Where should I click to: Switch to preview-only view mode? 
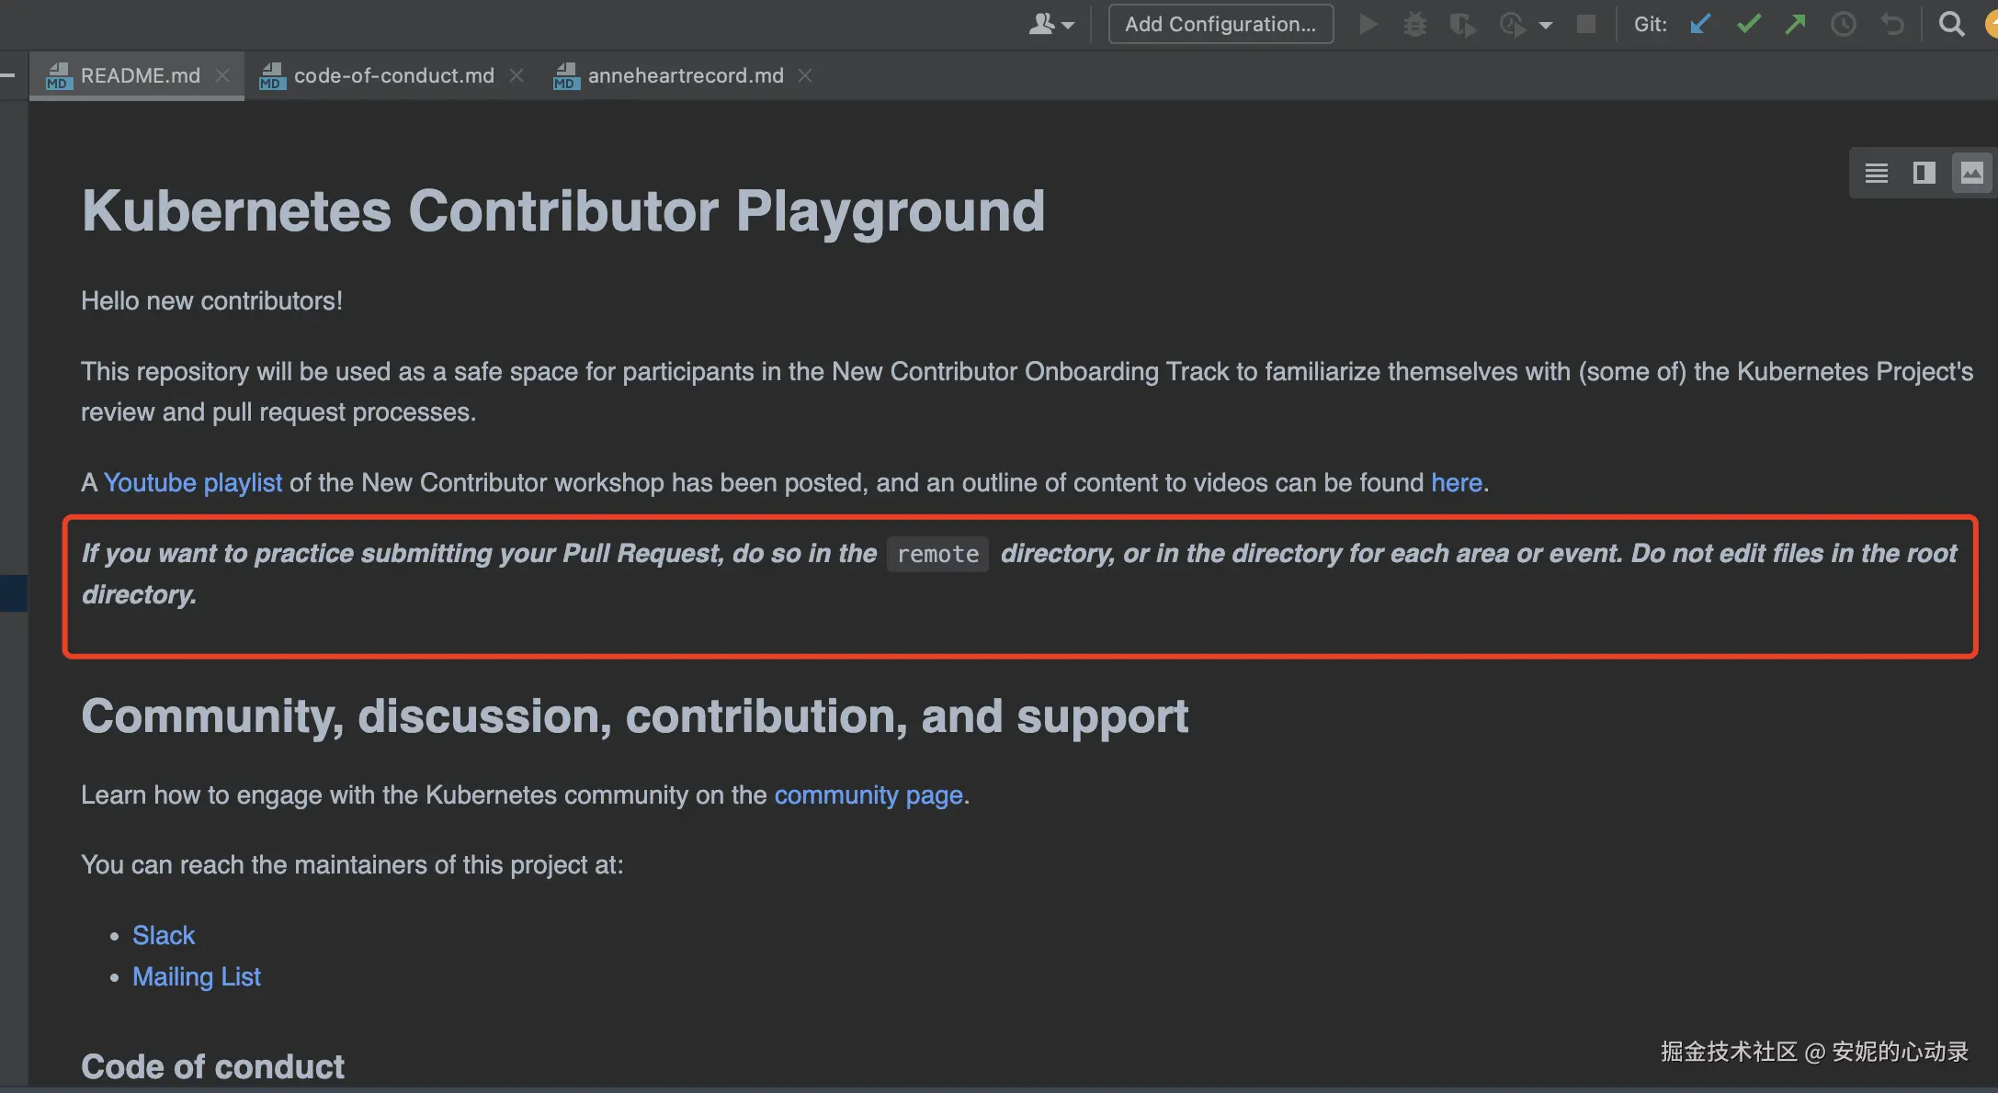1971,173
